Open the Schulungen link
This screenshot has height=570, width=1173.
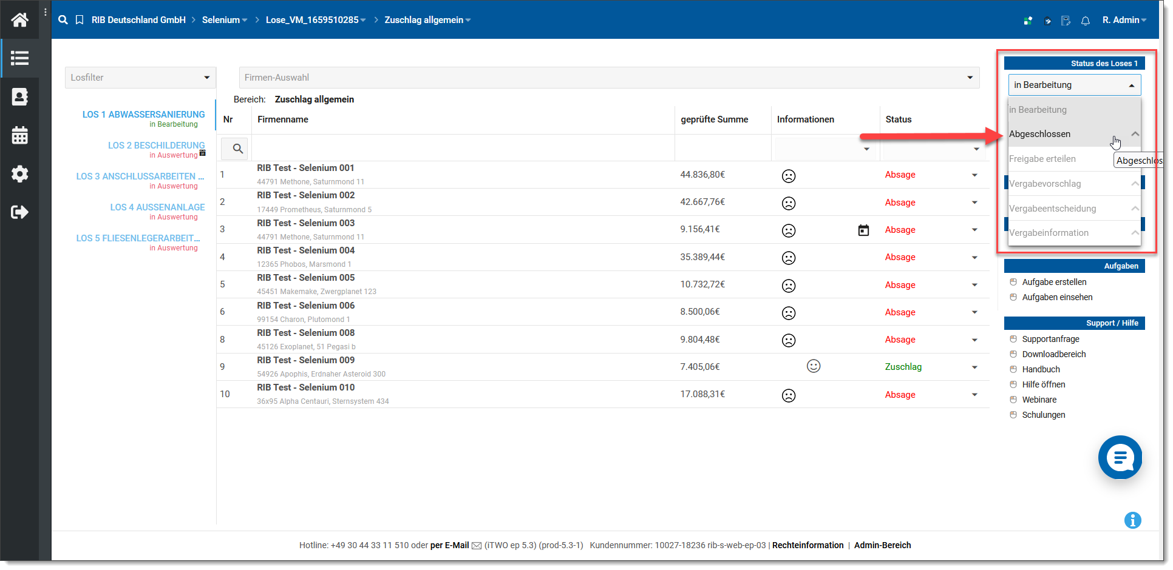pos(1043,415)
